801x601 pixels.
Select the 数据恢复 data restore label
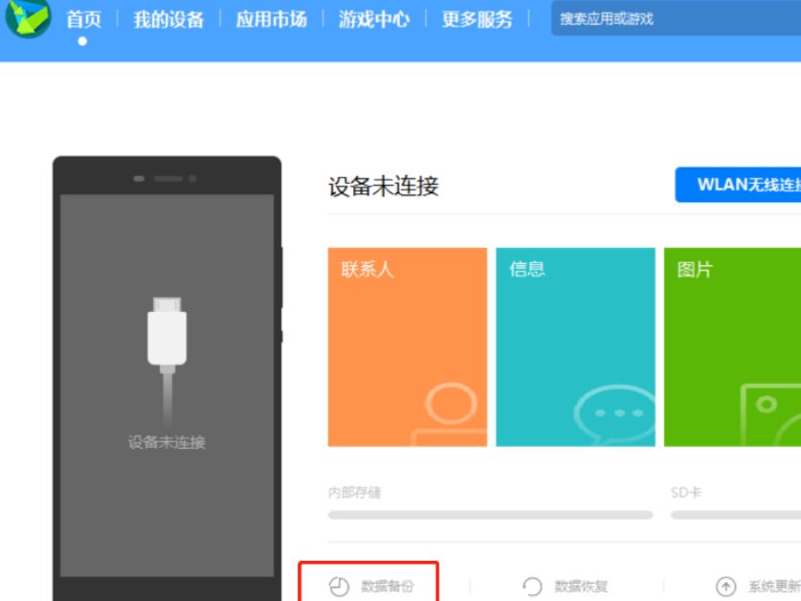[581, 587]
